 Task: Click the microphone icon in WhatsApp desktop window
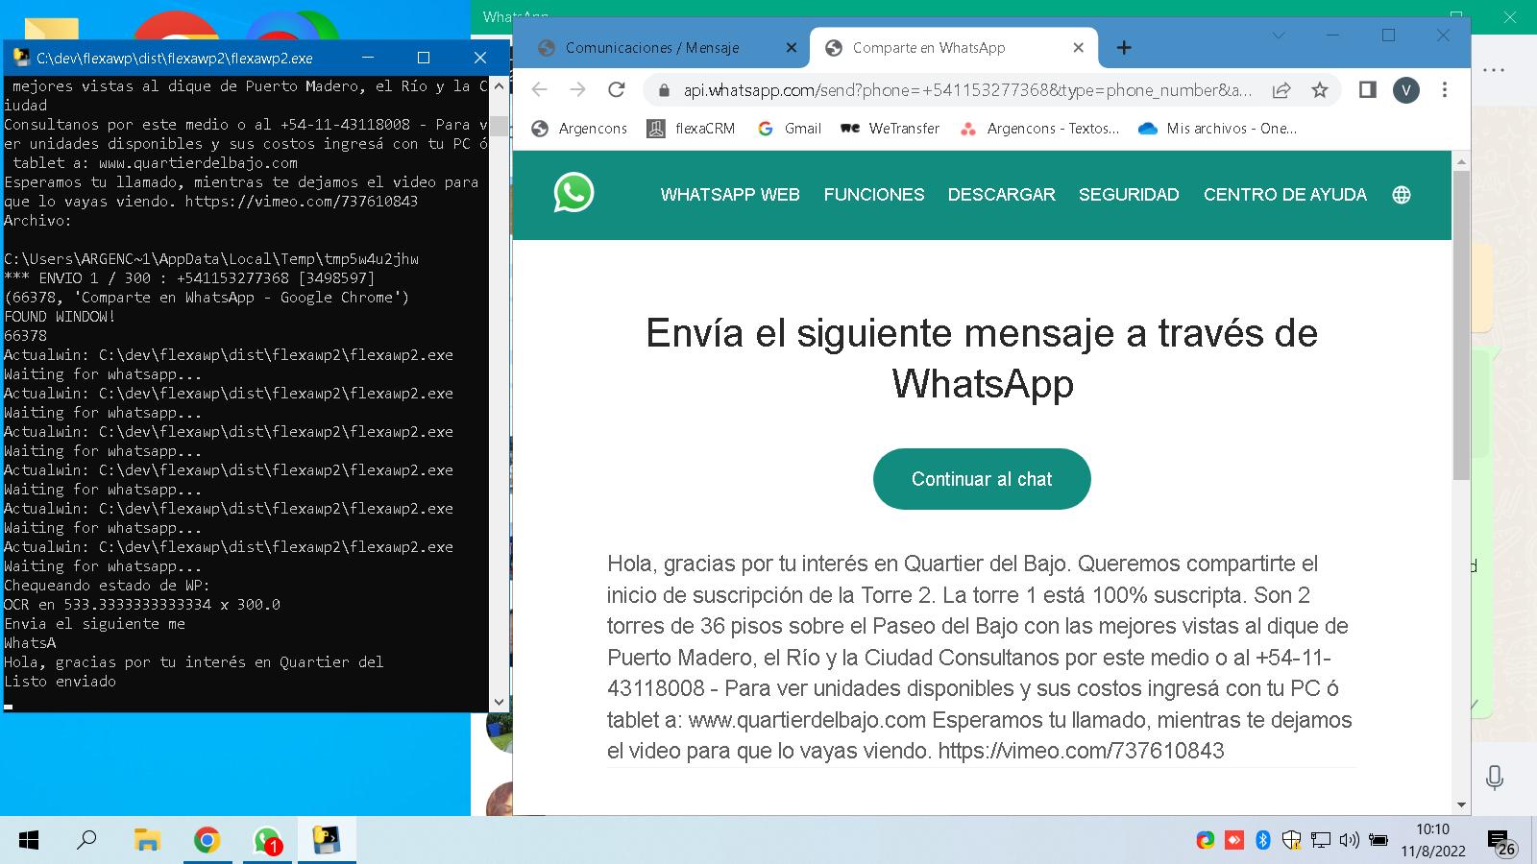point(1495,778)
